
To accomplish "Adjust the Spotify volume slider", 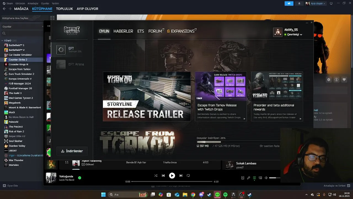I will pyautogui.click(x=275, y=178).
